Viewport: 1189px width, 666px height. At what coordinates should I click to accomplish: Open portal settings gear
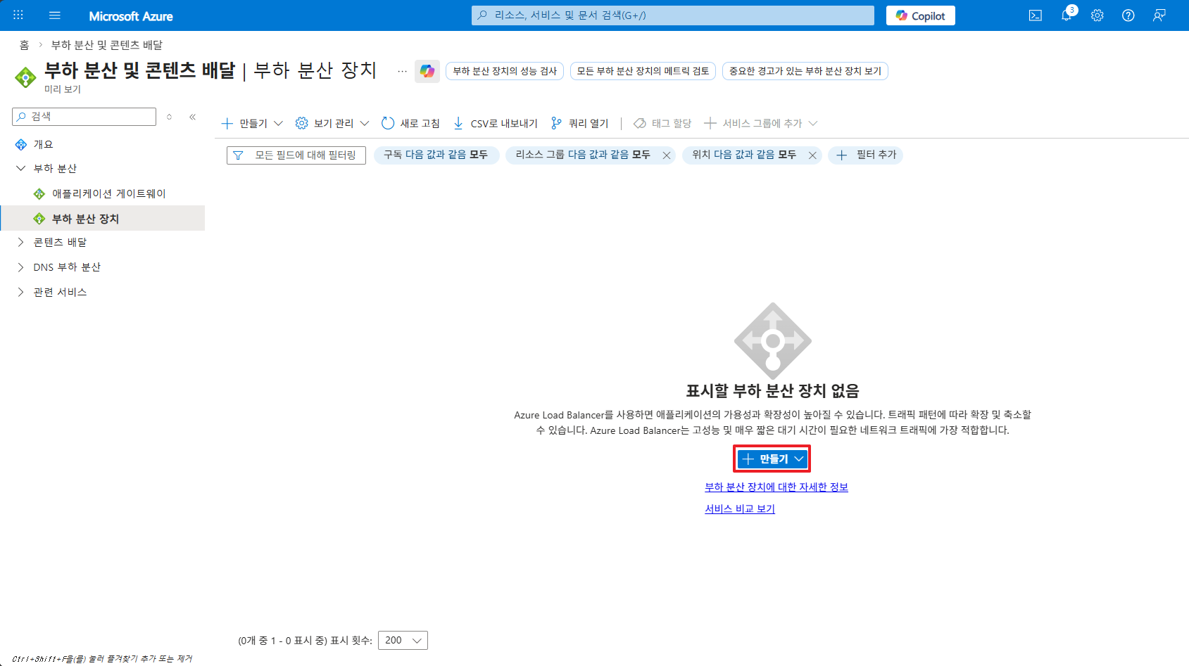point(1097,15)
